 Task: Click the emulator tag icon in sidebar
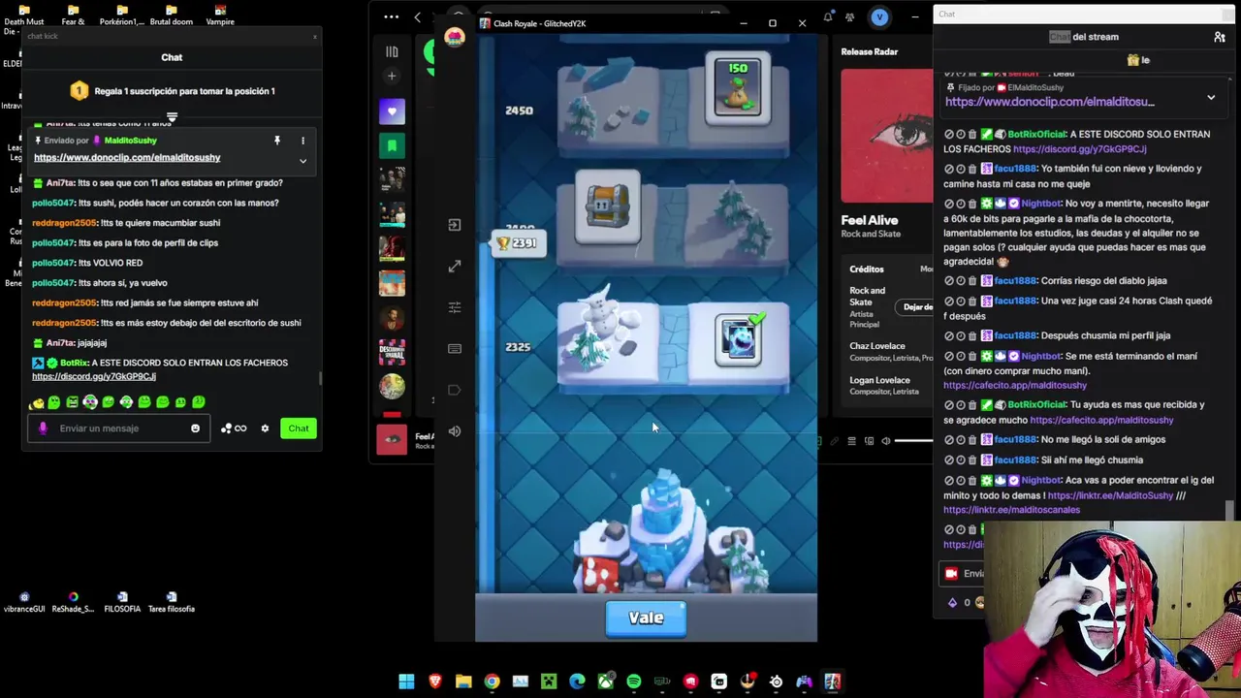(x=455, y=390)
